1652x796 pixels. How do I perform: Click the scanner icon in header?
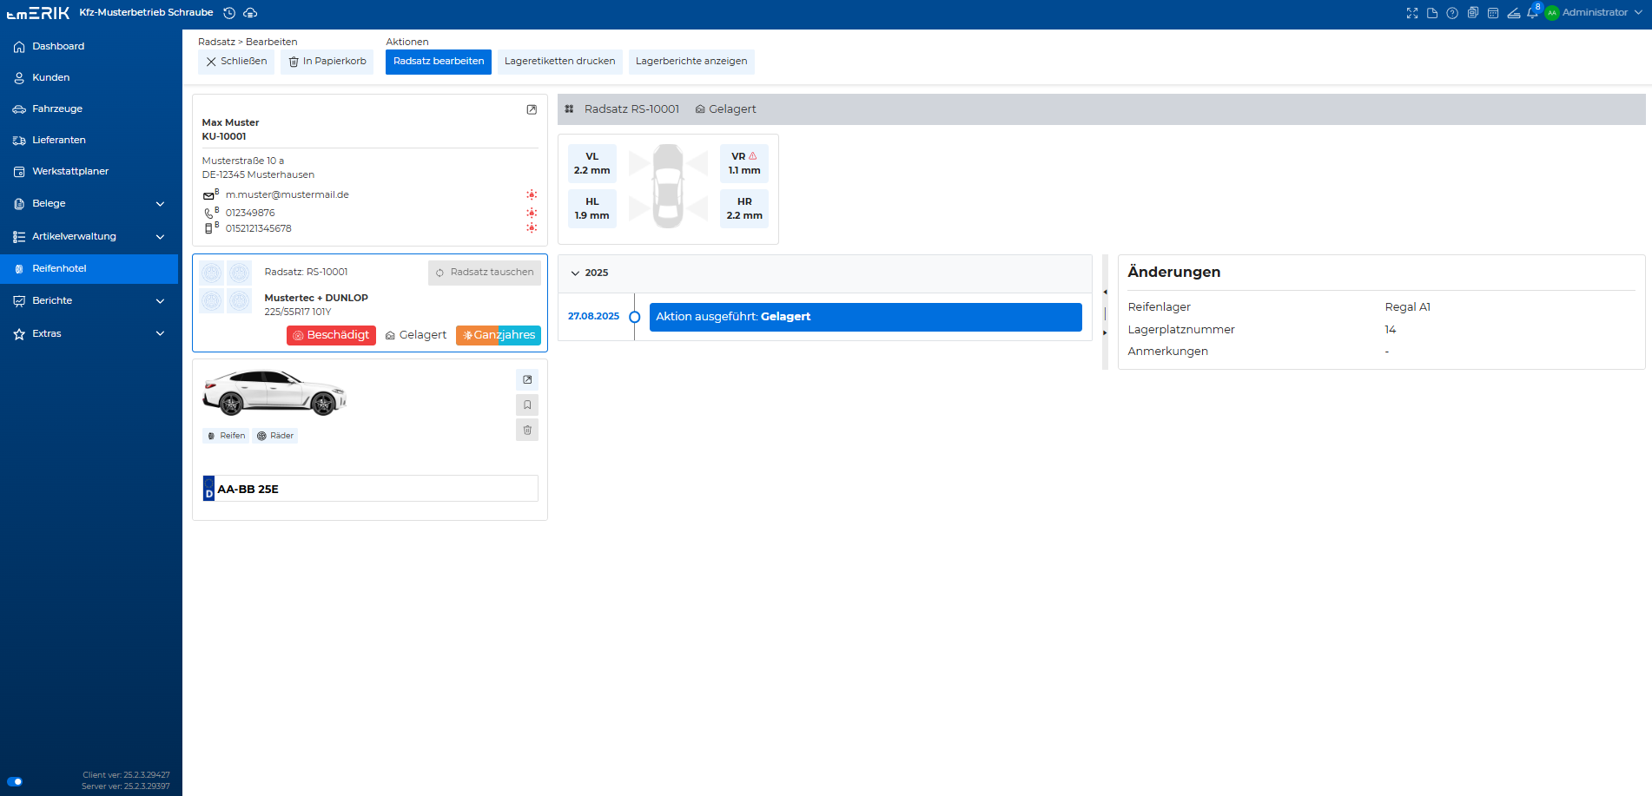coord(1514,13)
